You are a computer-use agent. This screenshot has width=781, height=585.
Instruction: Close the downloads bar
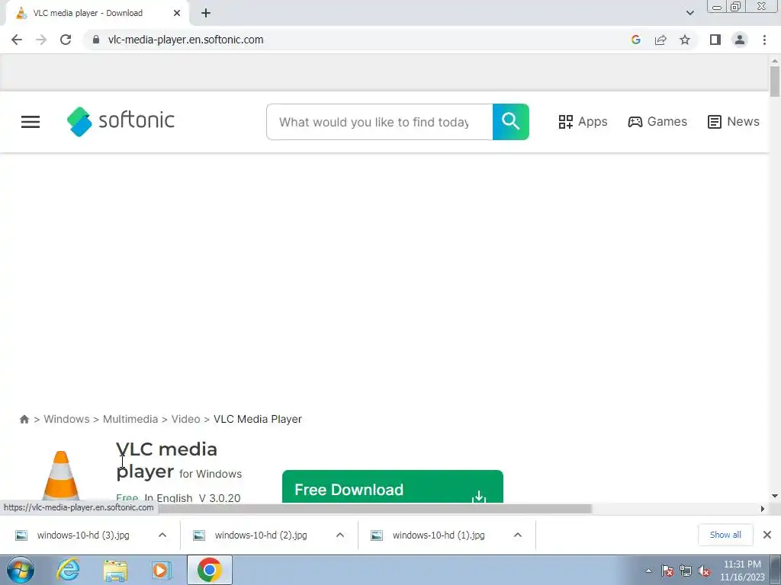tap(767, 535)
